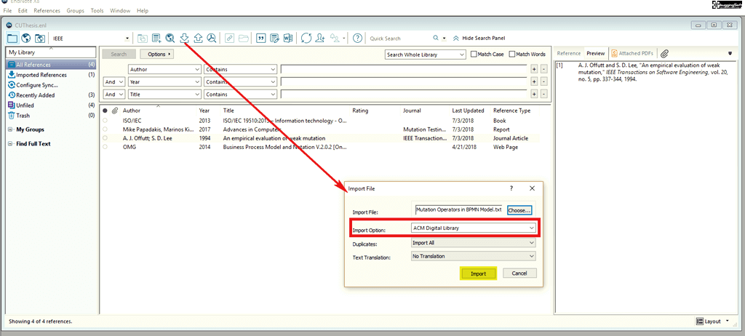This screenshot has height=336, width=745.
Task: Enable the Match Words checkbox
Action: click(511, 54)
